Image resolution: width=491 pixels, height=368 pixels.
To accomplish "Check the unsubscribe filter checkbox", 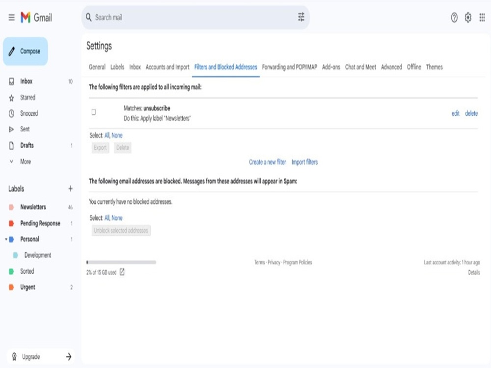I will tap(94, 112).
